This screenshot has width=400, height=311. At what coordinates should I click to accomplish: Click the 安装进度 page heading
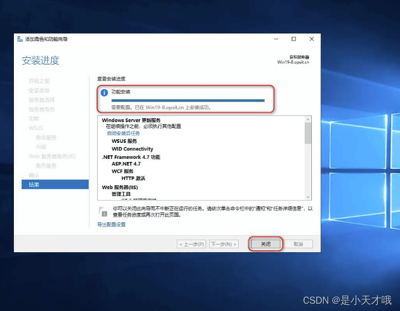40,60
